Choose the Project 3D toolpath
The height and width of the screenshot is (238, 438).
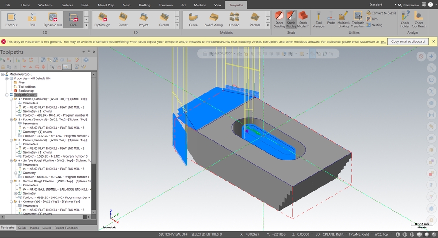[x=144, y=19]
